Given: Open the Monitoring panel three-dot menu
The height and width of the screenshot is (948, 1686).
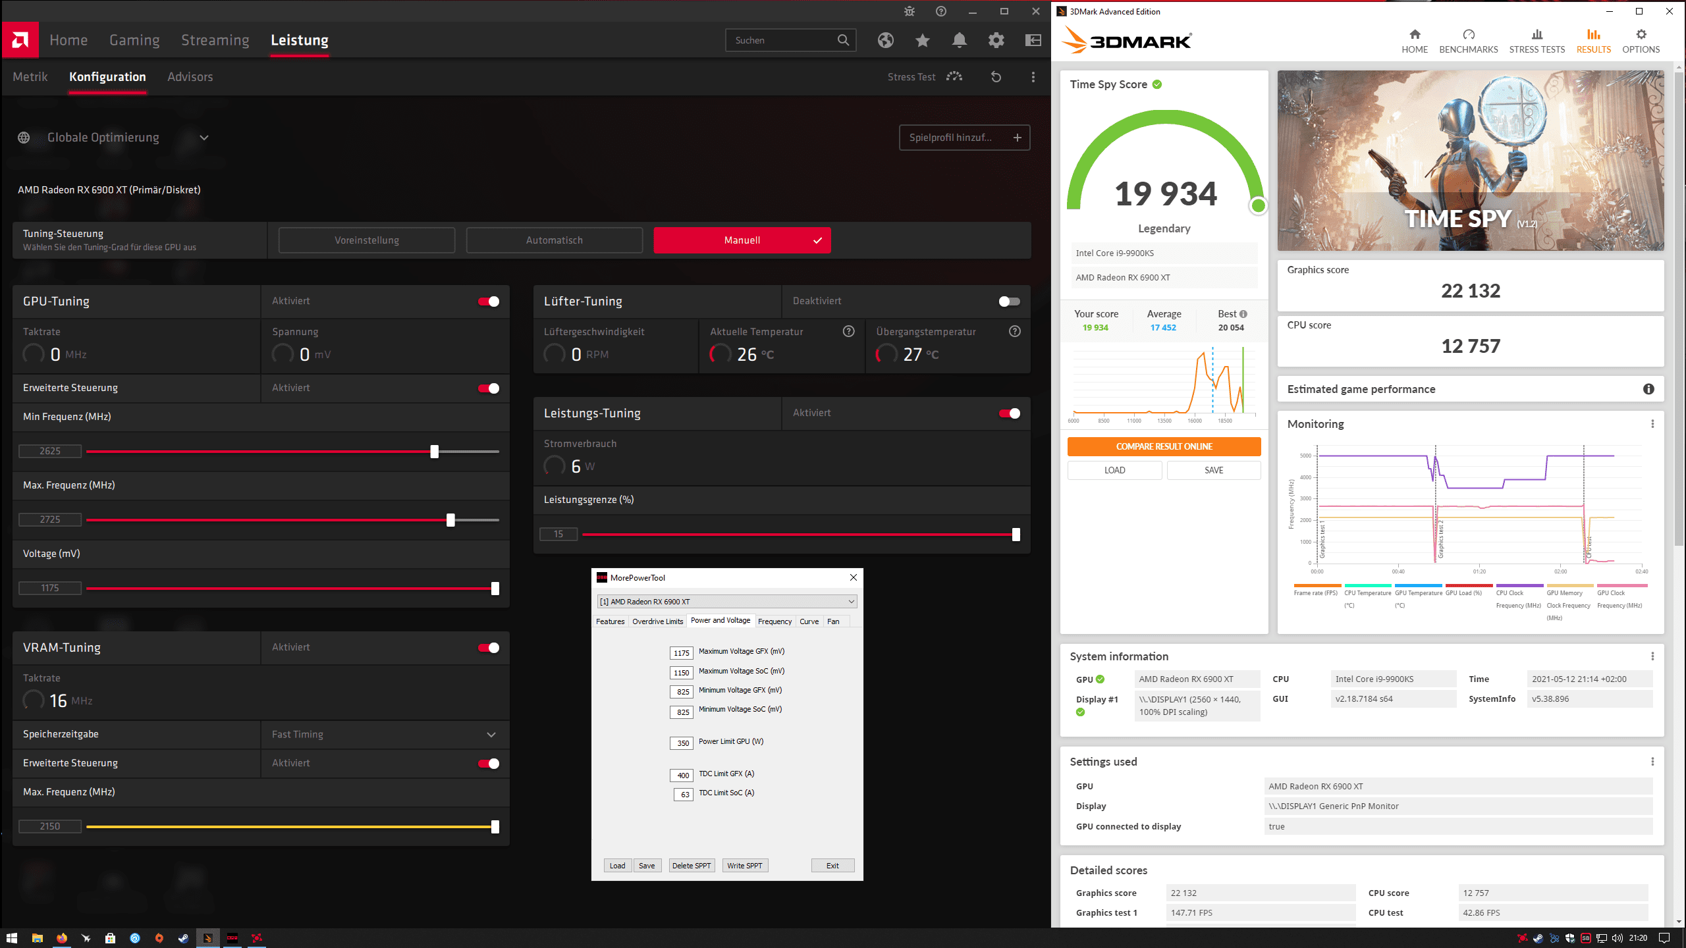Looking at the screenshot, I should tap(1652, 424).
